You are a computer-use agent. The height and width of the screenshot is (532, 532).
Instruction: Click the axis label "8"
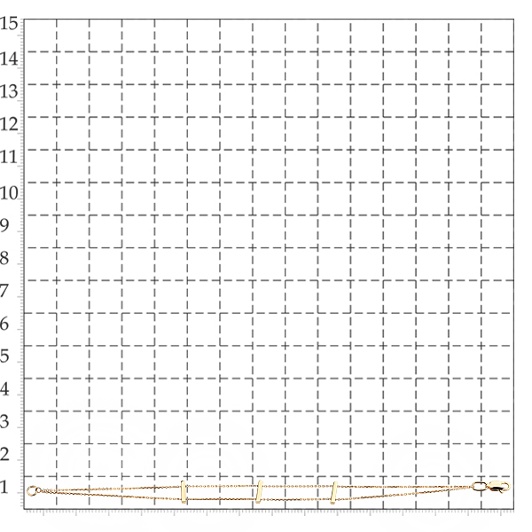coord(4,259)
